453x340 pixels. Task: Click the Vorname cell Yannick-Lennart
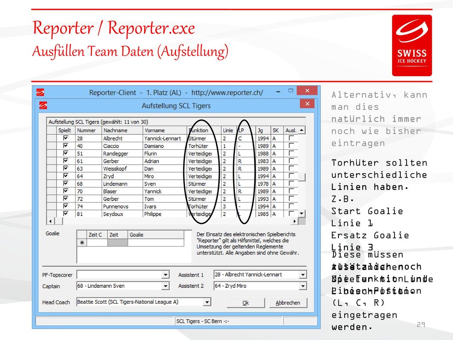(165, 138)
